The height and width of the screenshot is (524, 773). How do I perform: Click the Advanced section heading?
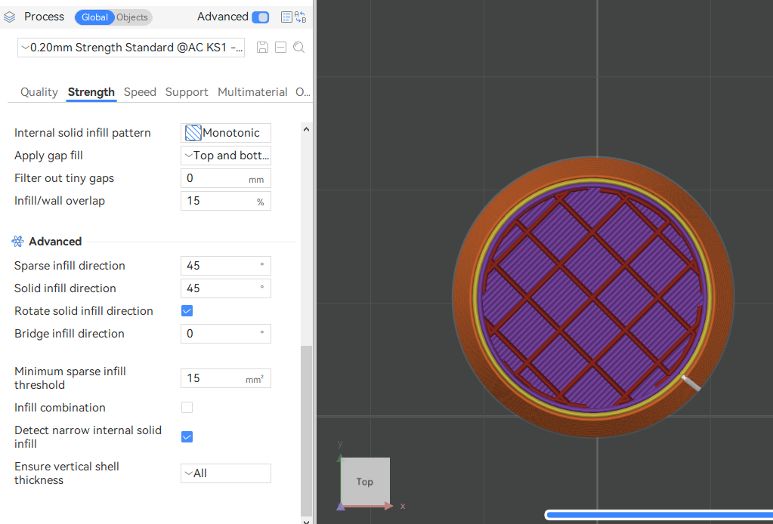click(x=55, y=242)
